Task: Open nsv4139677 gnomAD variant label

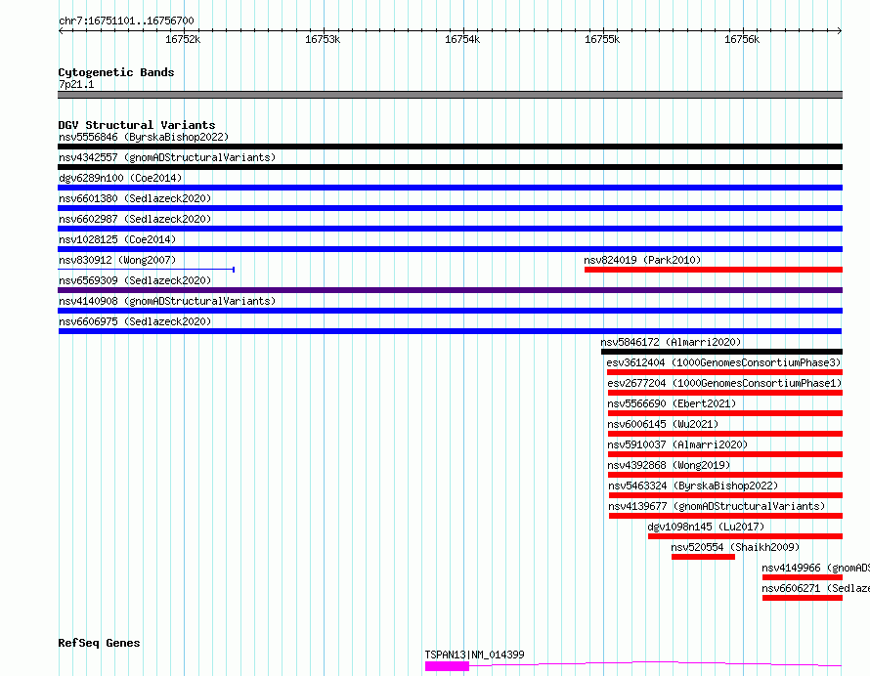Action: click(x=717, y=506)
